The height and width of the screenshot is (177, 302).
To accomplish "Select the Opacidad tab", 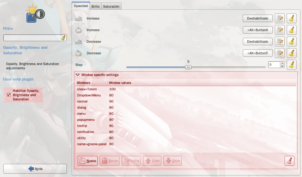I will pos(81,5).
